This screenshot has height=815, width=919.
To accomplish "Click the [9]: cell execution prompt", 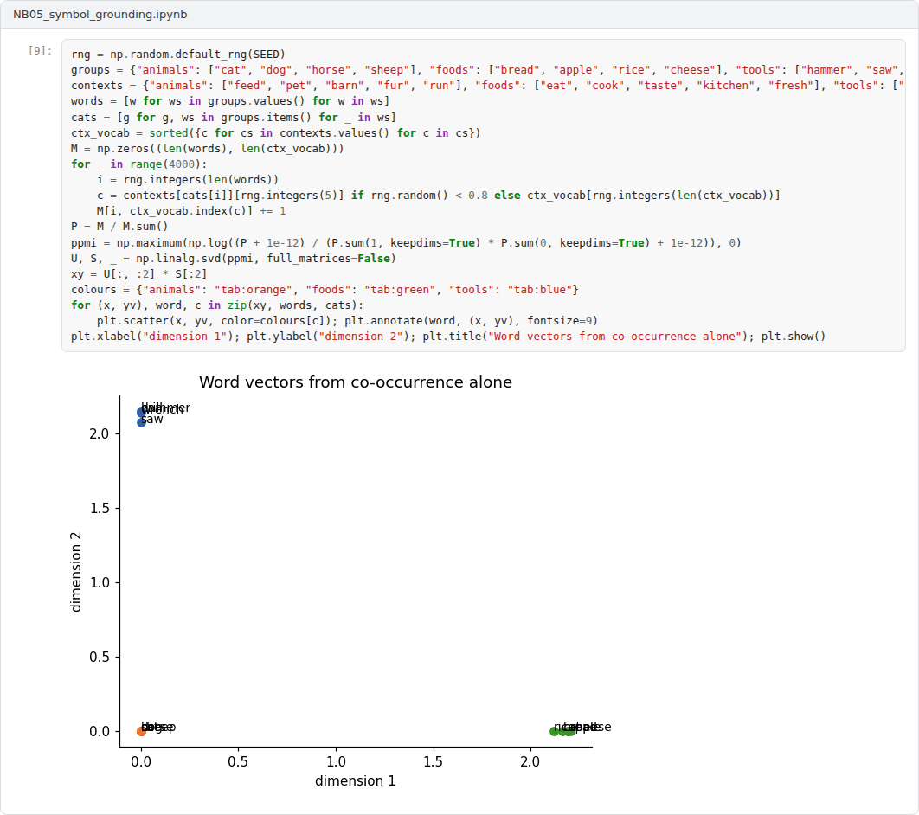I will point(40,51).
